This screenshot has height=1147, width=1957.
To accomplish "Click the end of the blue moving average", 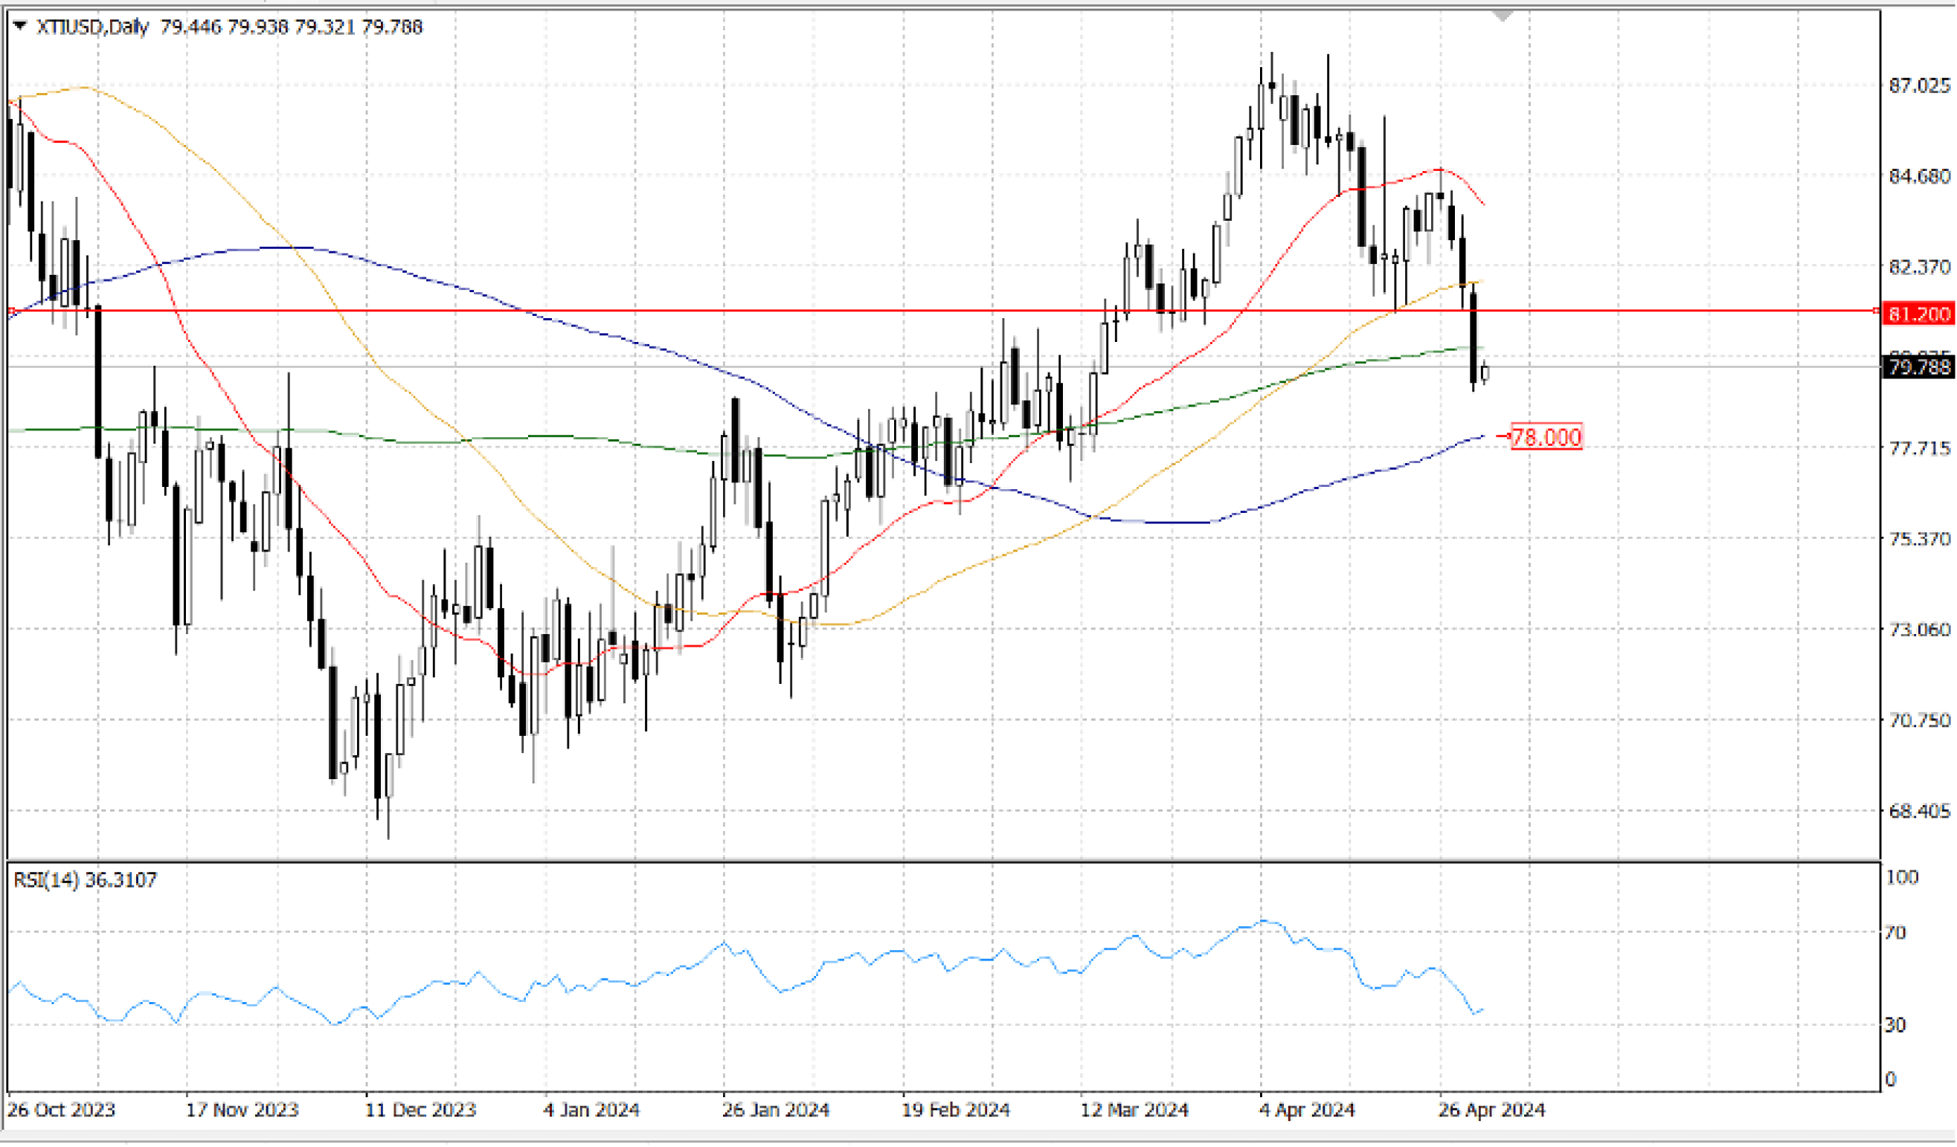I will [x=1482, y=436].
